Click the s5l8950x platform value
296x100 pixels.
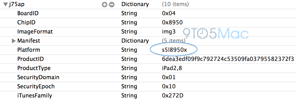[x=173, y=50]
